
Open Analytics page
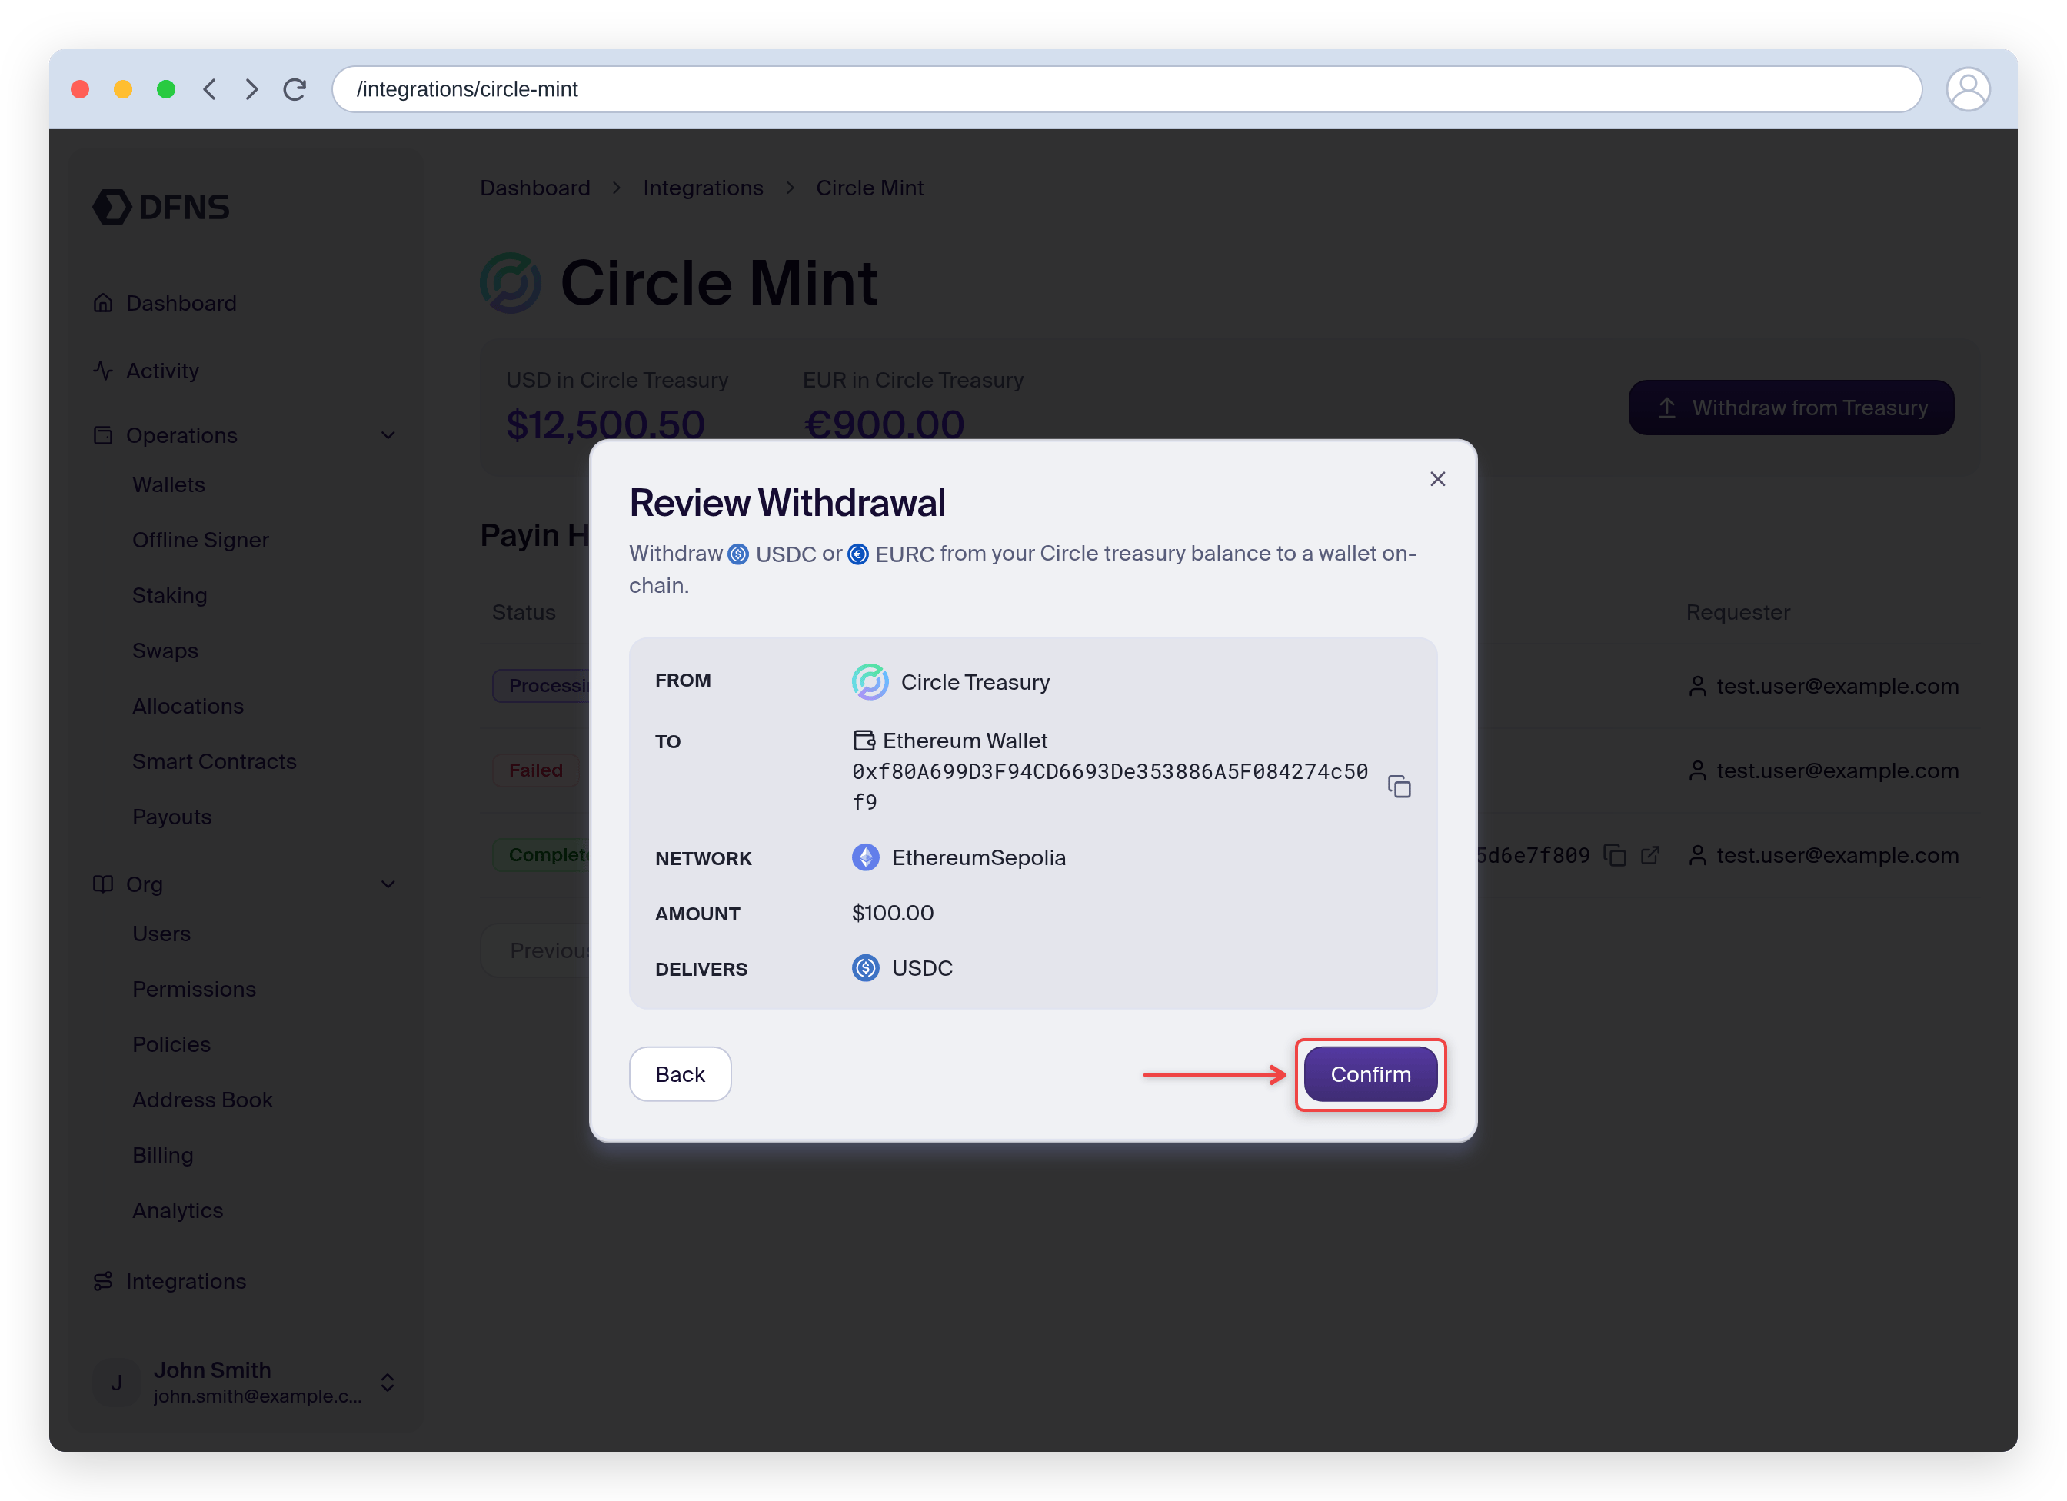pos(178,1211)
